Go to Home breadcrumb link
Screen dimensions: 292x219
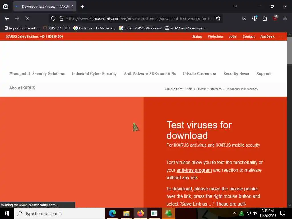188,89
